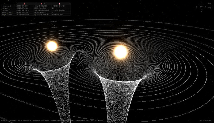The width and height of the screenshot is (214, 123).
Task: Select the Body [1] (pos) row
Action: pyautogui.click(x=7, y=12)
